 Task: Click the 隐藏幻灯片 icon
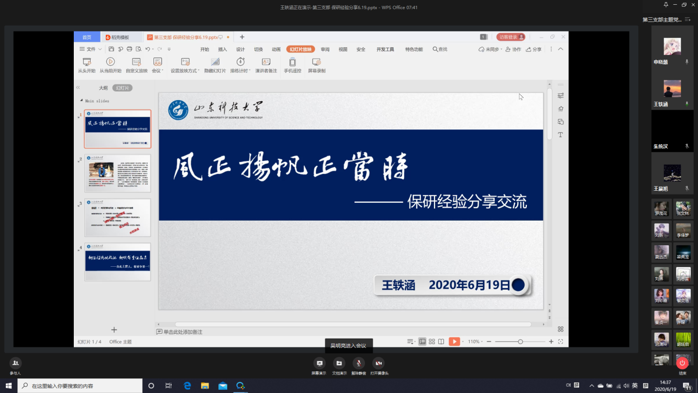[x=215, y=62]
